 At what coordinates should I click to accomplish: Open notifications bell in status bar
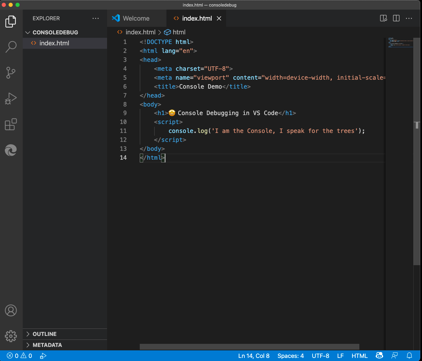pyautogui.click(x=409, y=356)
